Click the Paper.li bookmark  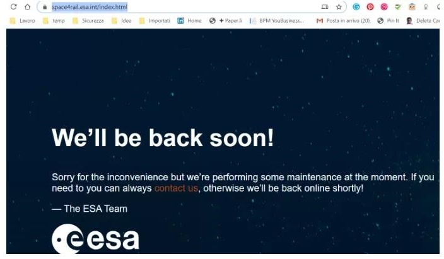[226, 21]
